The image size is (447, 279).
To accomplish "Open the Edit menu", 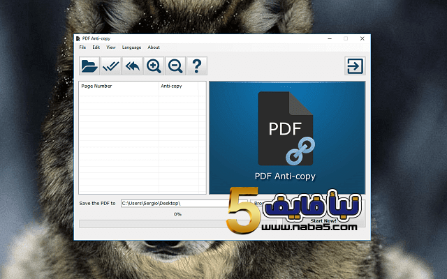I will click(x=96, y=47).
